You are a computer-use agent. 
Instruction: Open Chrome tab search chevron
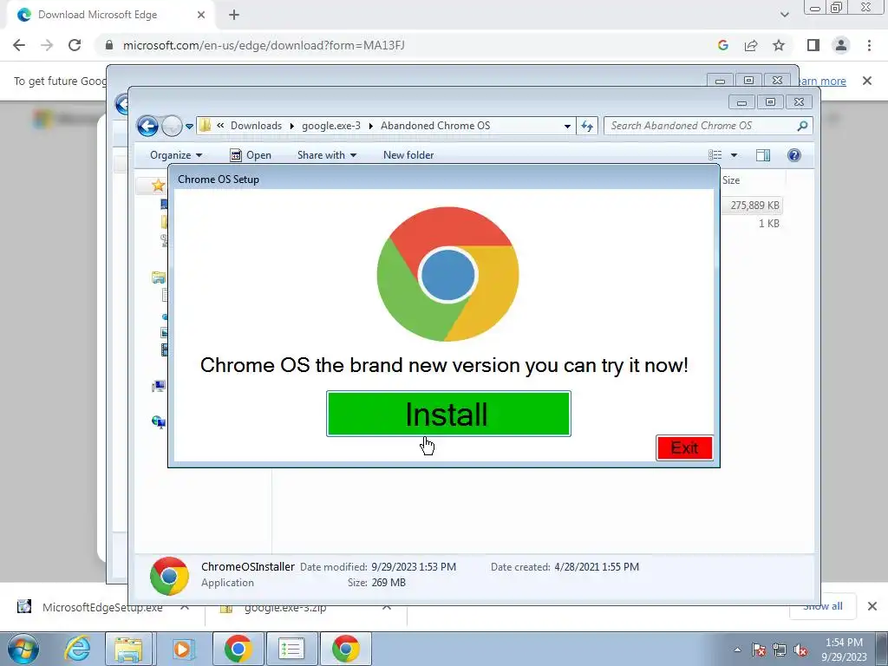tap(784, 15)
